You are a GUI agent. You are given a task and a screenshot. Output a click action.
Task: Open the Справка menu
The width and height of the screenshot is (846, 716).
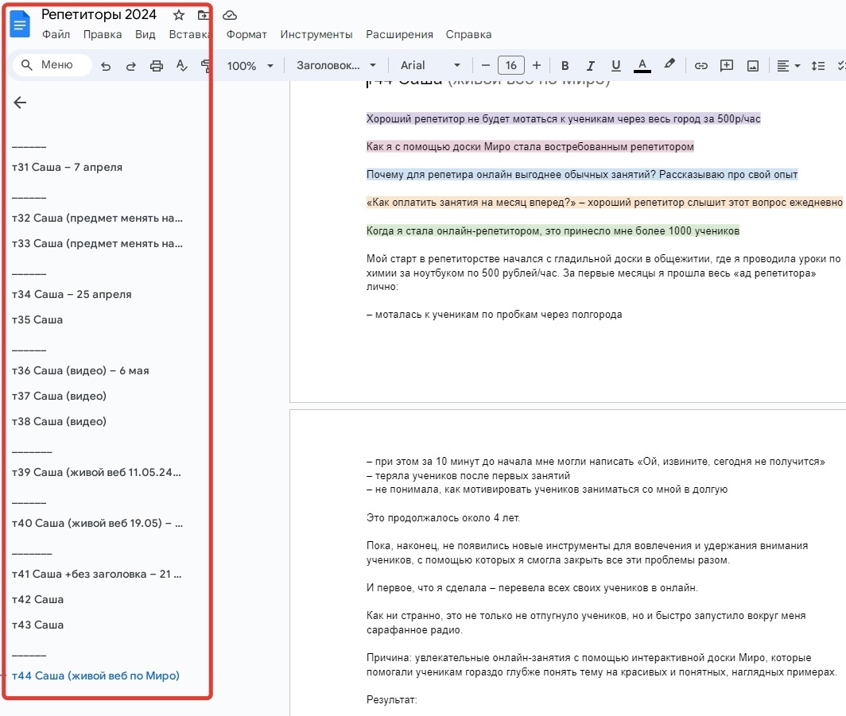468,34
